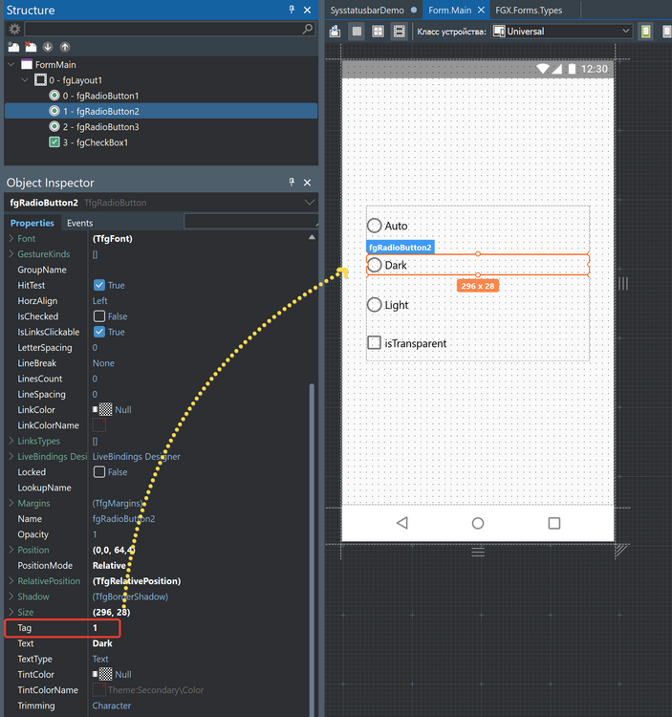Click the FormMain form icon in tree
Image resolution: width=672 pixels, height=717 pixels.
(x=27, y=64)
